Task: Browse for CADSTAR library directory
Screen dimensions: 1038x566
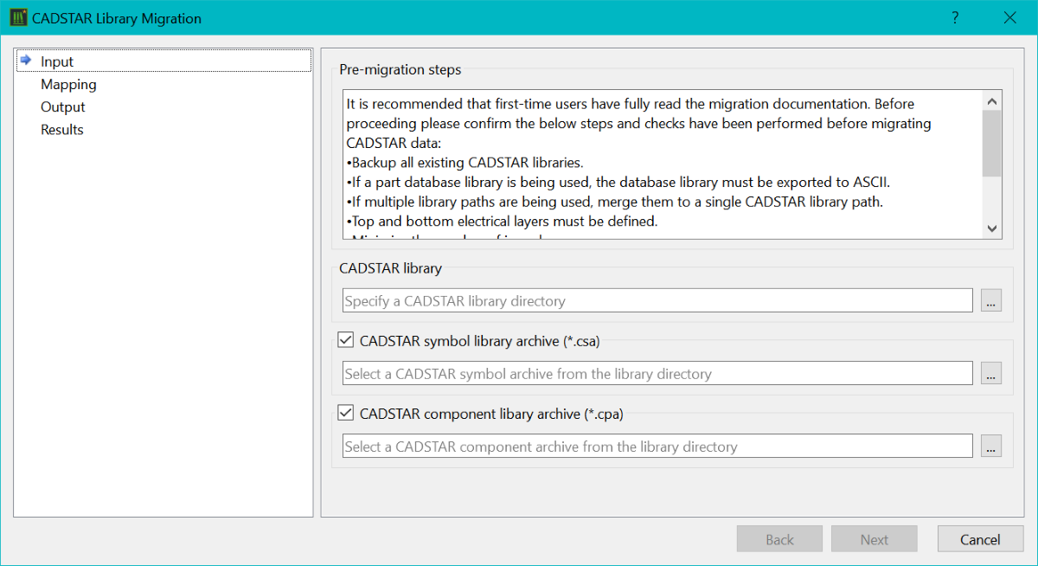Action: pos(991,301)
